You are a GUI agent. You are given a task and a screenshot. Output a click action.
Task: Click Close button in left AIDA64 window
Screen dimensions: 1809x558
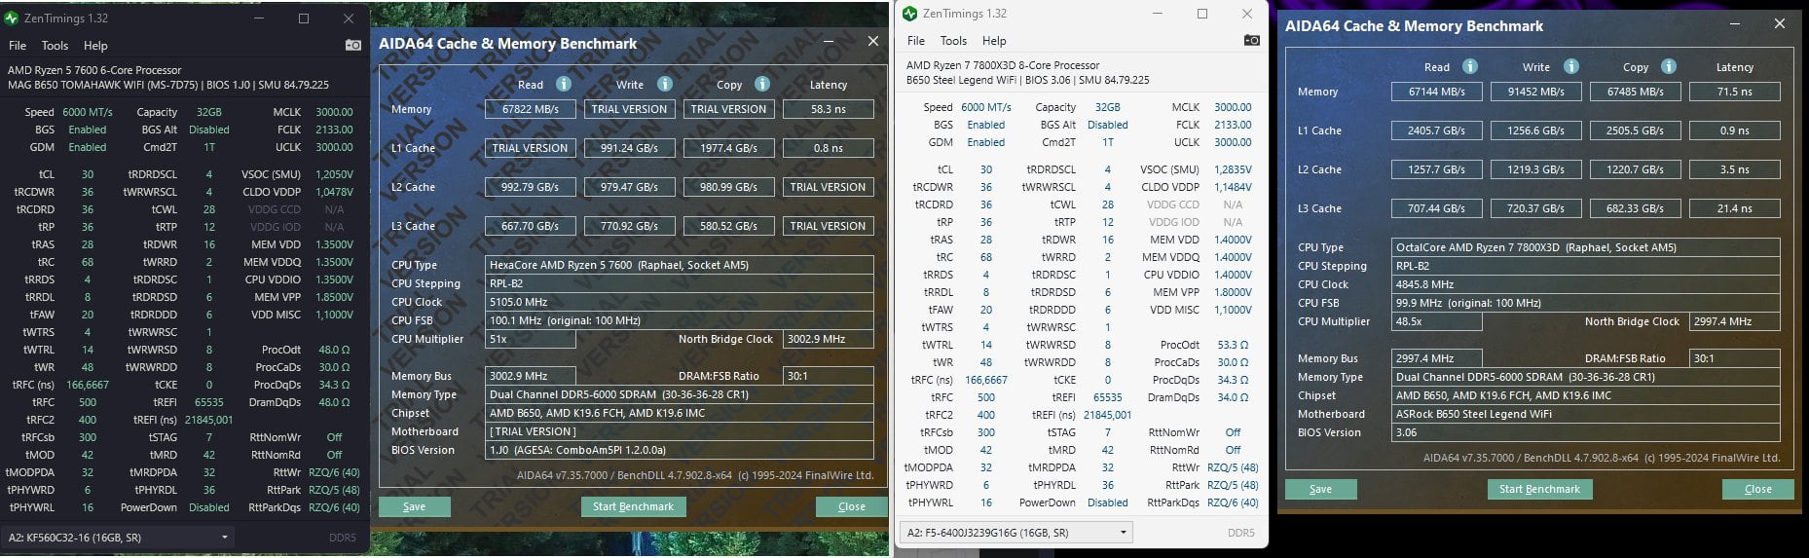click(x=851, y=506)
